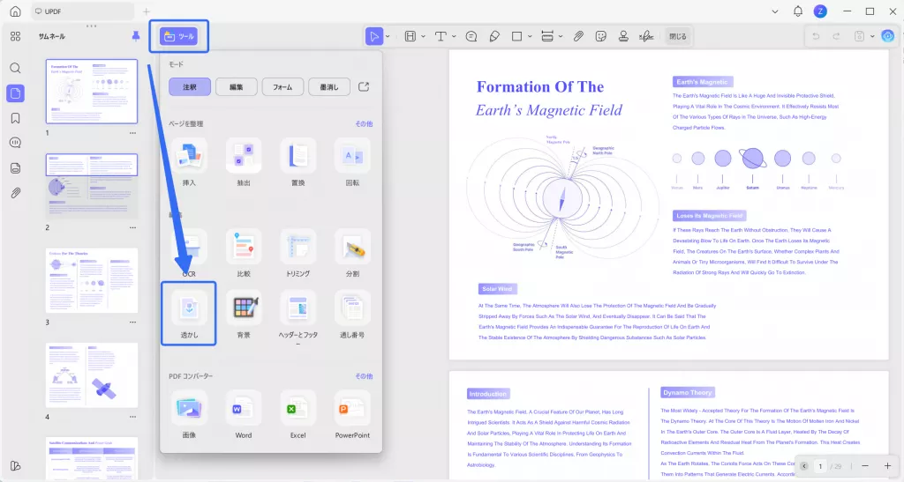
Task: Select page 3 thumbnail
Action: [92, 280]
